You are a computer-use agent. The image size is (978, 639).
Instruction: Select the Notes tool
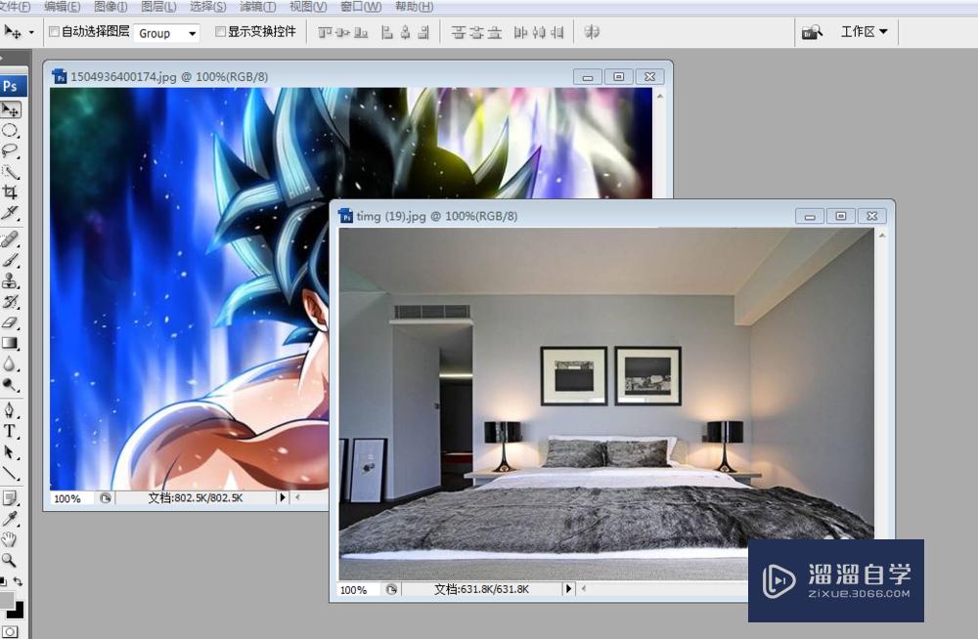(10, 498)
